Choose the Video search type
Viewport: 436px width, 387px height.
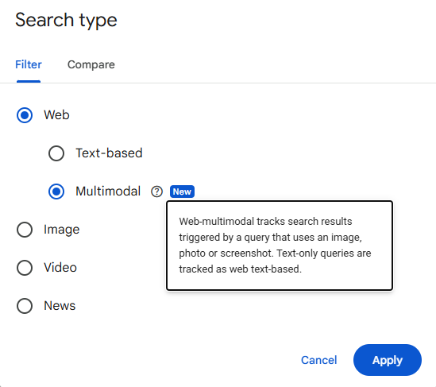25,268
